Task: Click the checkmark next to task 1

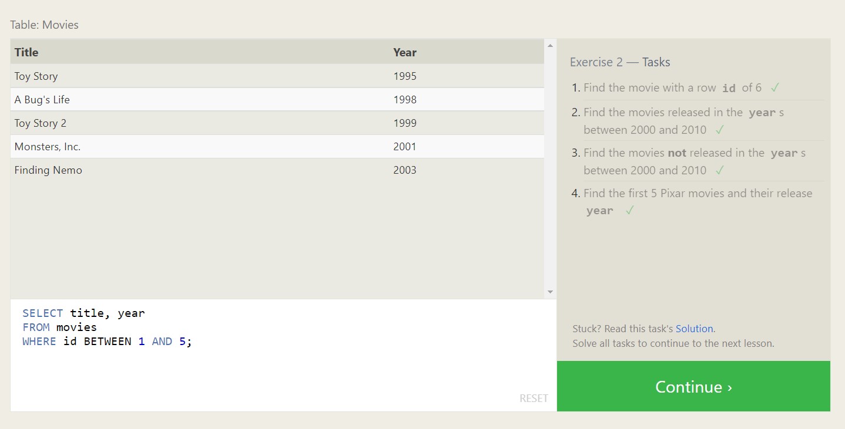Action: (x=775, y=87)
